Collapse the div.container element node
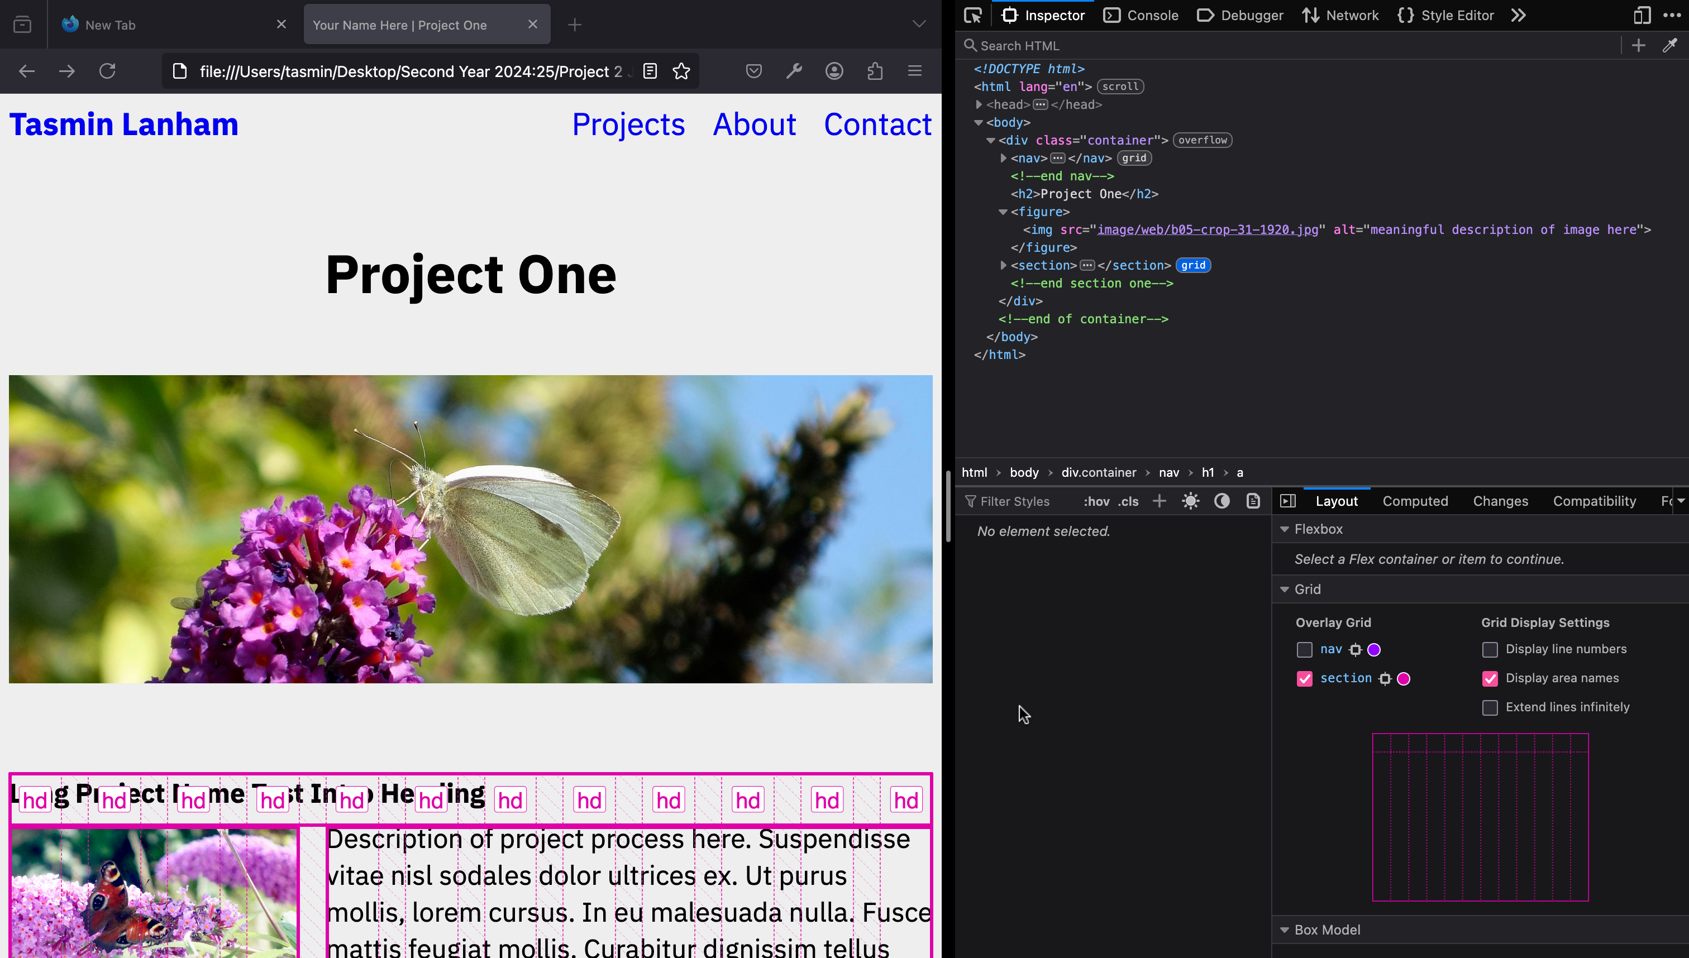The image size is (1689, 958). (x=991, y=140)
